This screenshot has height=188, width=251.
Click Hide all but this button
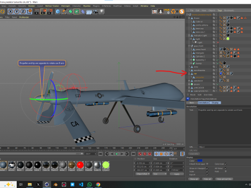tap(224, 179)
